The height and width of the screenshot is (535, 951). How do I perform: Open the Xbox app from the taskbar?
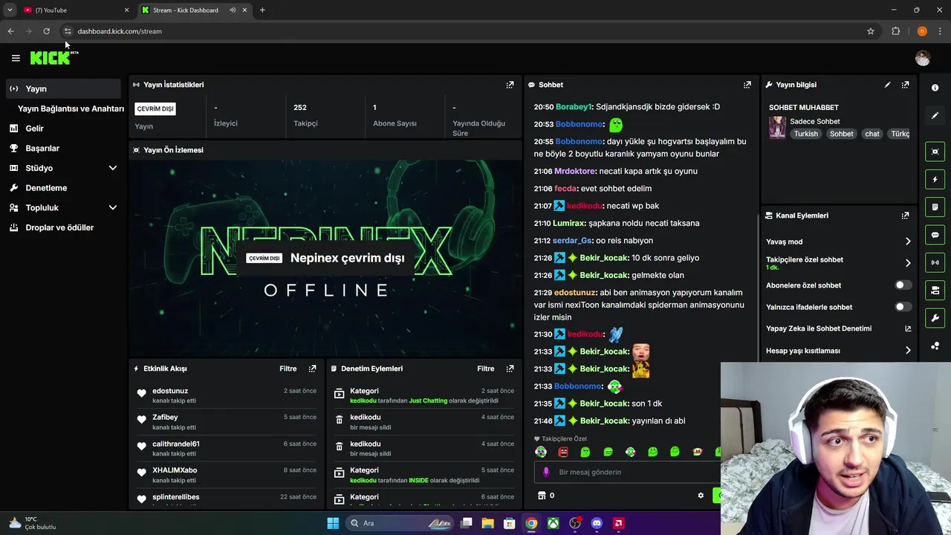click(x=554, y=523)
